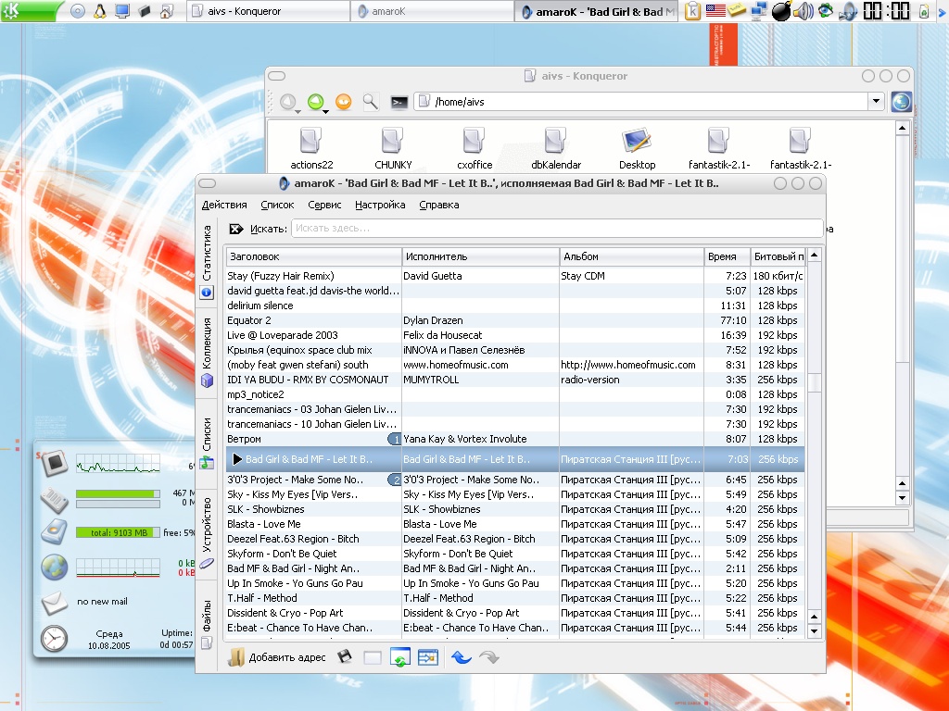Image resolution: width=949 pixels, height=711 pixels.
Task: Select the 'Equator 2' track row
Action: click(515, 320)
